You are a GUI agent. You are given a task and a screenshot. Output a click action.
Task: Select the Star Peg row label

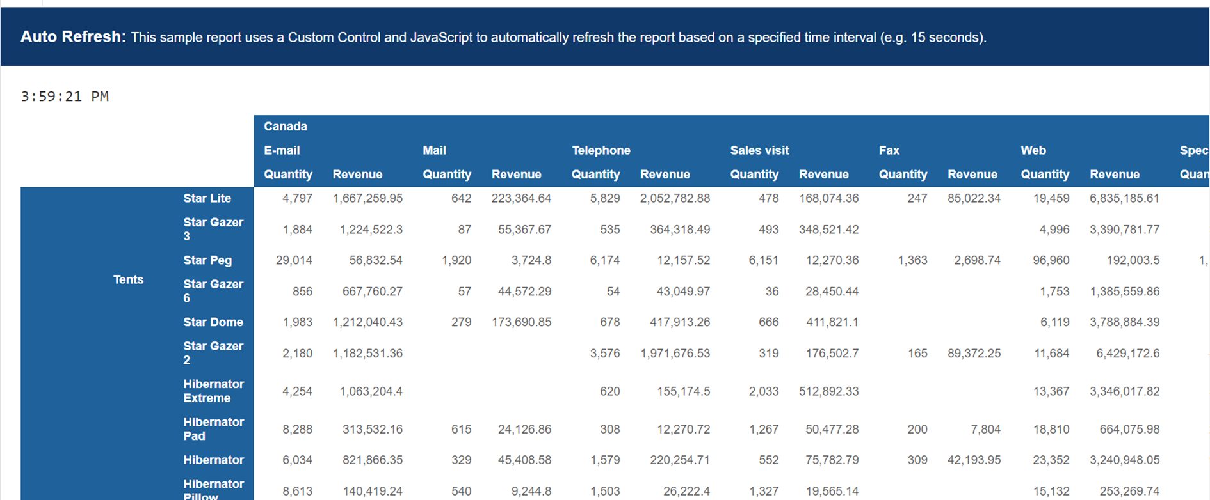(207, 260)
